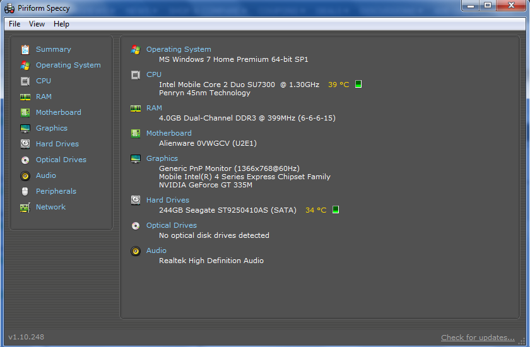
Task: Click Hard Drives heading link in summary
Action: [168, 200]
